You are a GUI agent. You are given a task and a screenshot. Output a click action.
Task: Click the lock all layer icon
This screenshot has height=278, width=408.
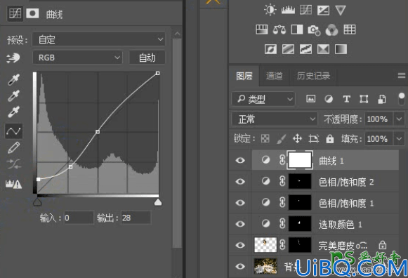[329, 138]
